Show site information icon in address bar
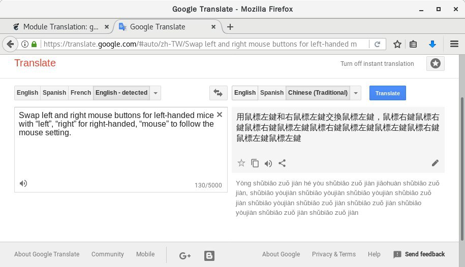The height and width of the screenshot is (267, 465). point(25,44)
